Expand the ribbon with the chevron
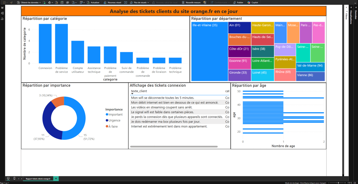The height and width of the screenshot is (184, 358). [x=355, y=3]
